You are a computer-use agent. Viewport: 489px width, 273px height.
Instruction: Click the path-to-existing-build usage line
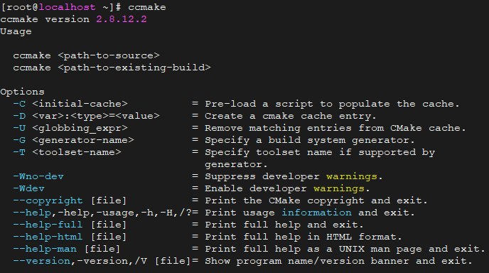[x=112, y=68]
